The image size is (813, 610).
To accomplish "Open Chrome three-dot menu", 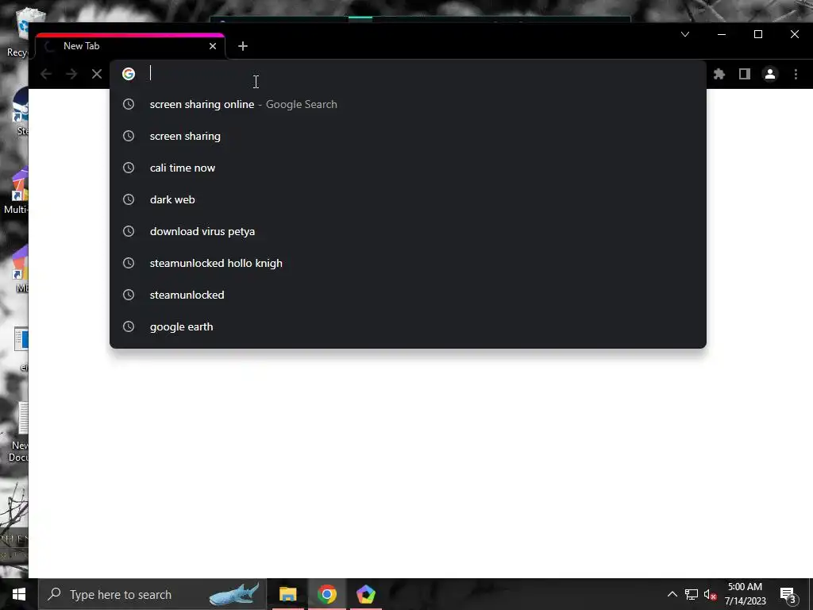I will click(796, 74).
